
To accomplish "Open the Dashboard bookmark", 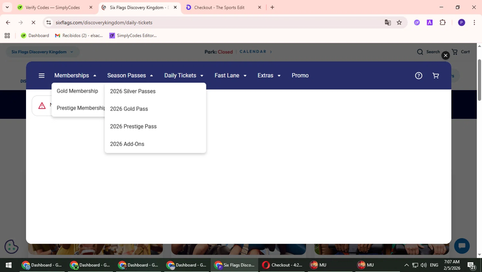I will click(x=35, y=36).
